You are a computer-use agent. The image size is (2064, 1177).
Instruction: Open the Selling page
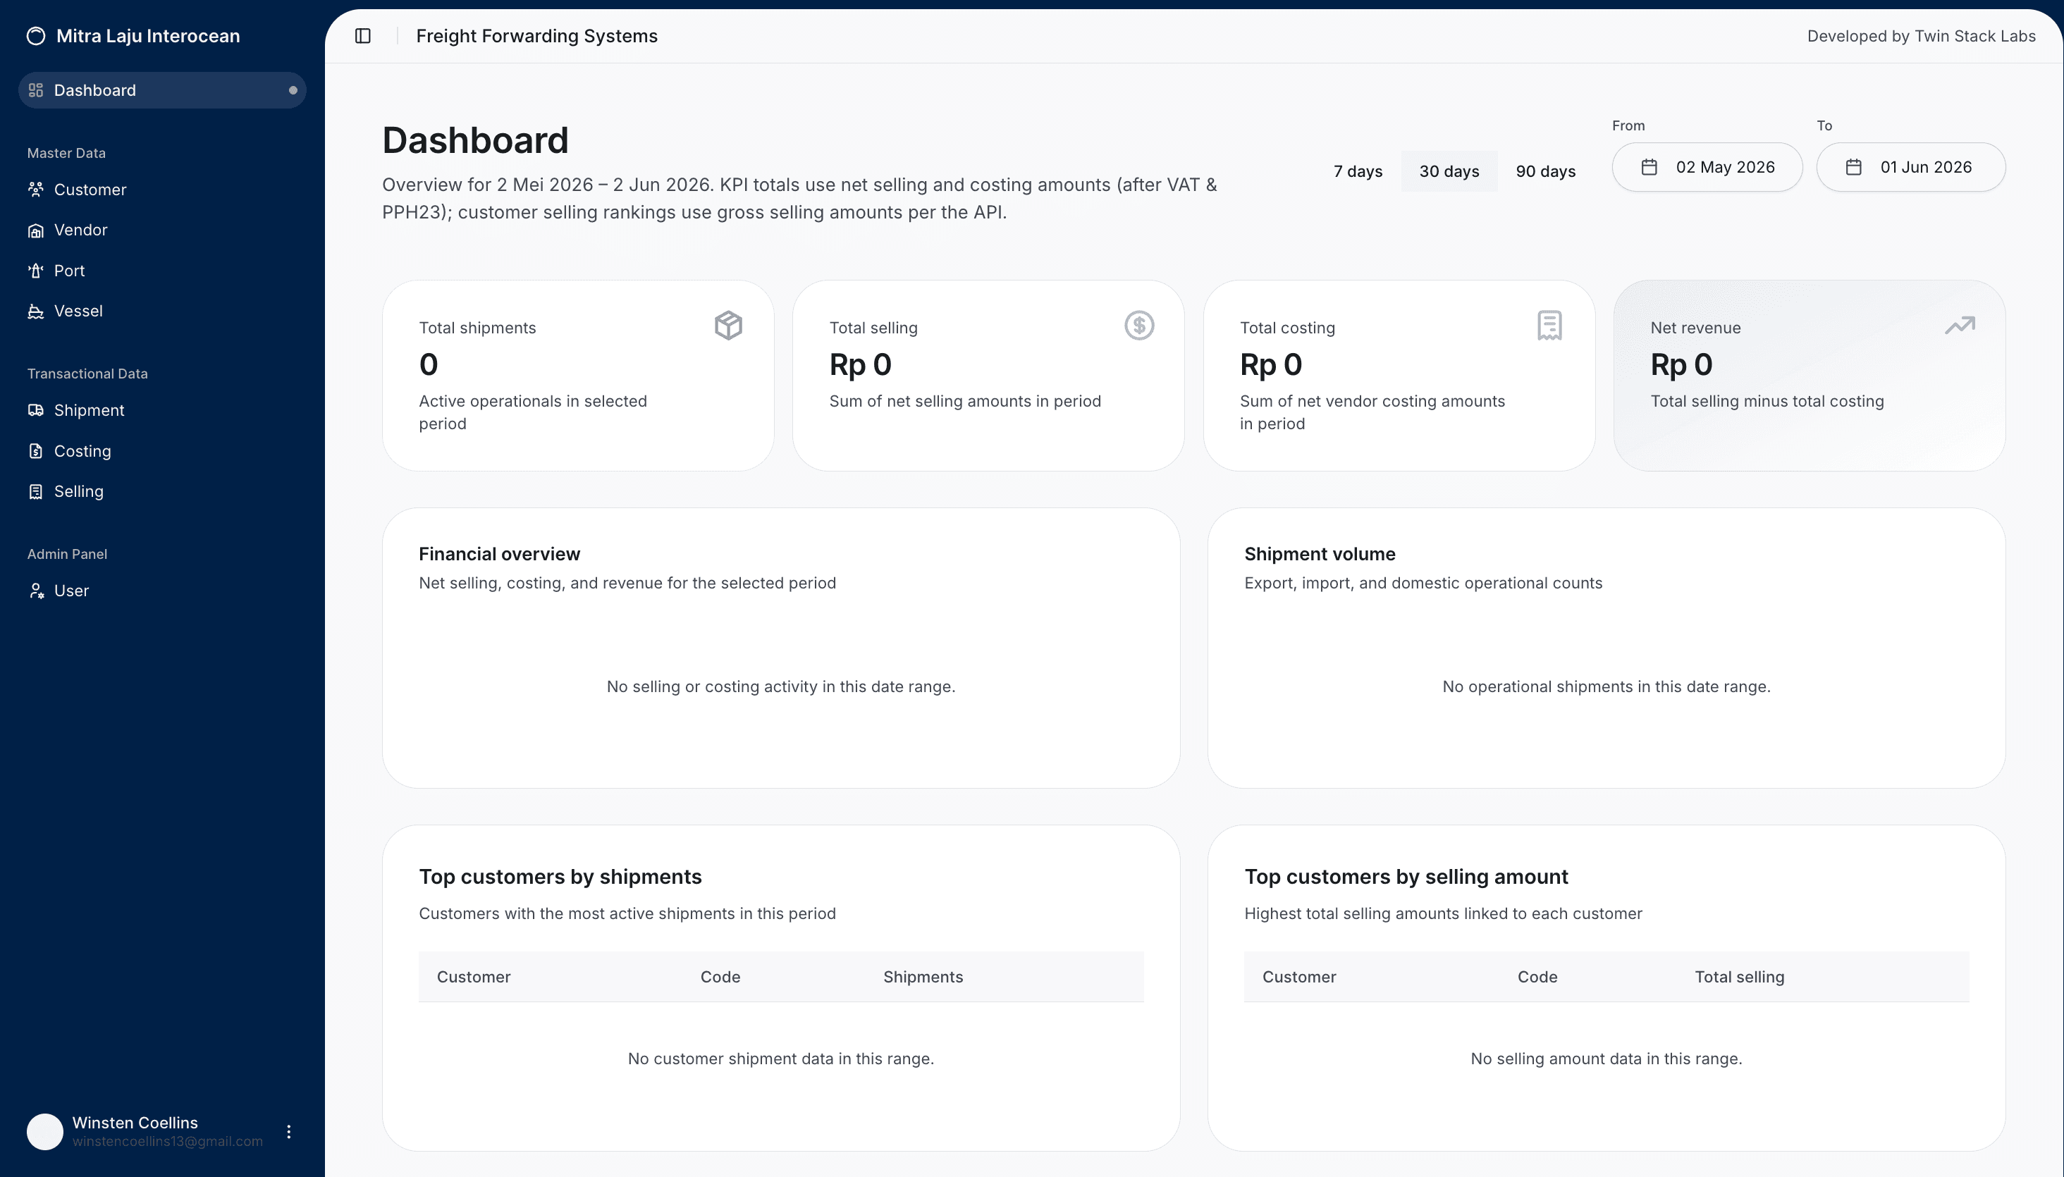coord(161,491)
